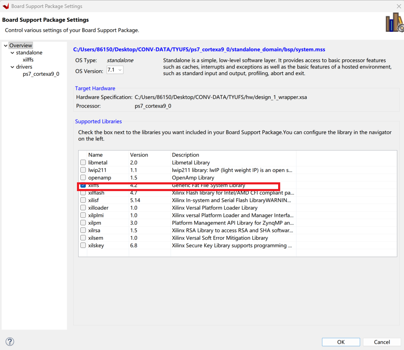Click the Vitis logo in title bar
This screenshot has width=404, height=350.
[6, 6]
